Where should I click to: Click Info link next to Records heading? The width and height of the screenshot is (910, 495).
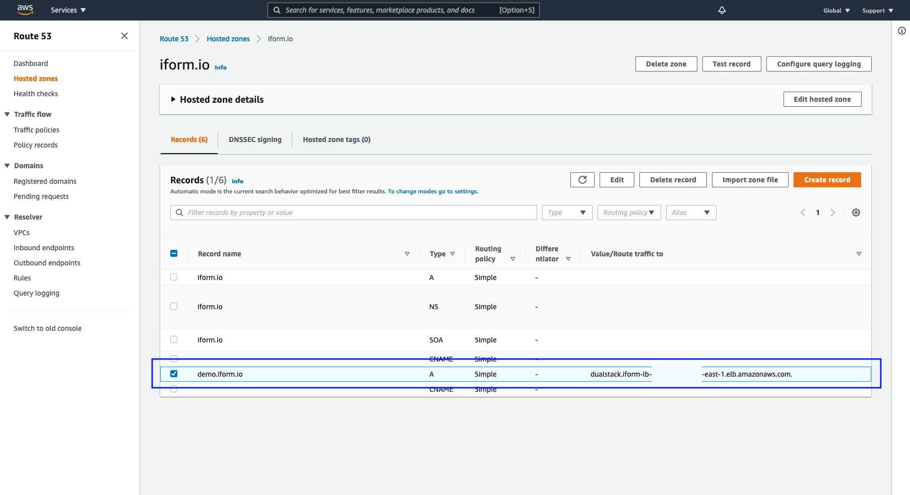click(x=237, y=181)
